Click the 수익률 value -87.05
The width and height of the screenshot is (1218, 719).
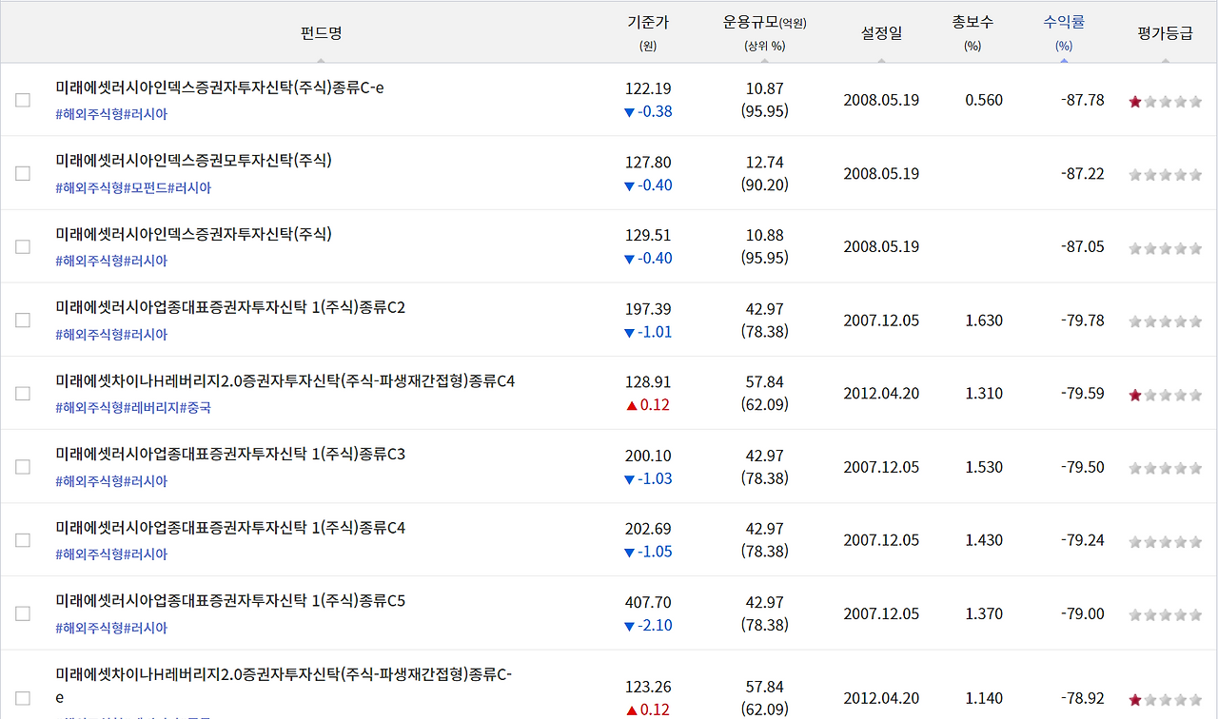(1083, 246)
